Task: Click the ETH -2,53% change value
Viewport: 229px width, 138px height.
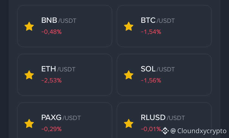Action: [x=51, y=80]
